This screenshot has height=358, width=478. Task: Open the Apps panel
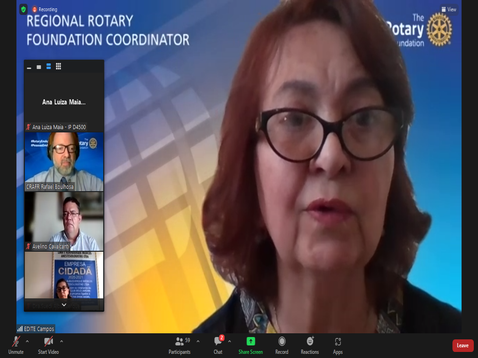point(338,345)
